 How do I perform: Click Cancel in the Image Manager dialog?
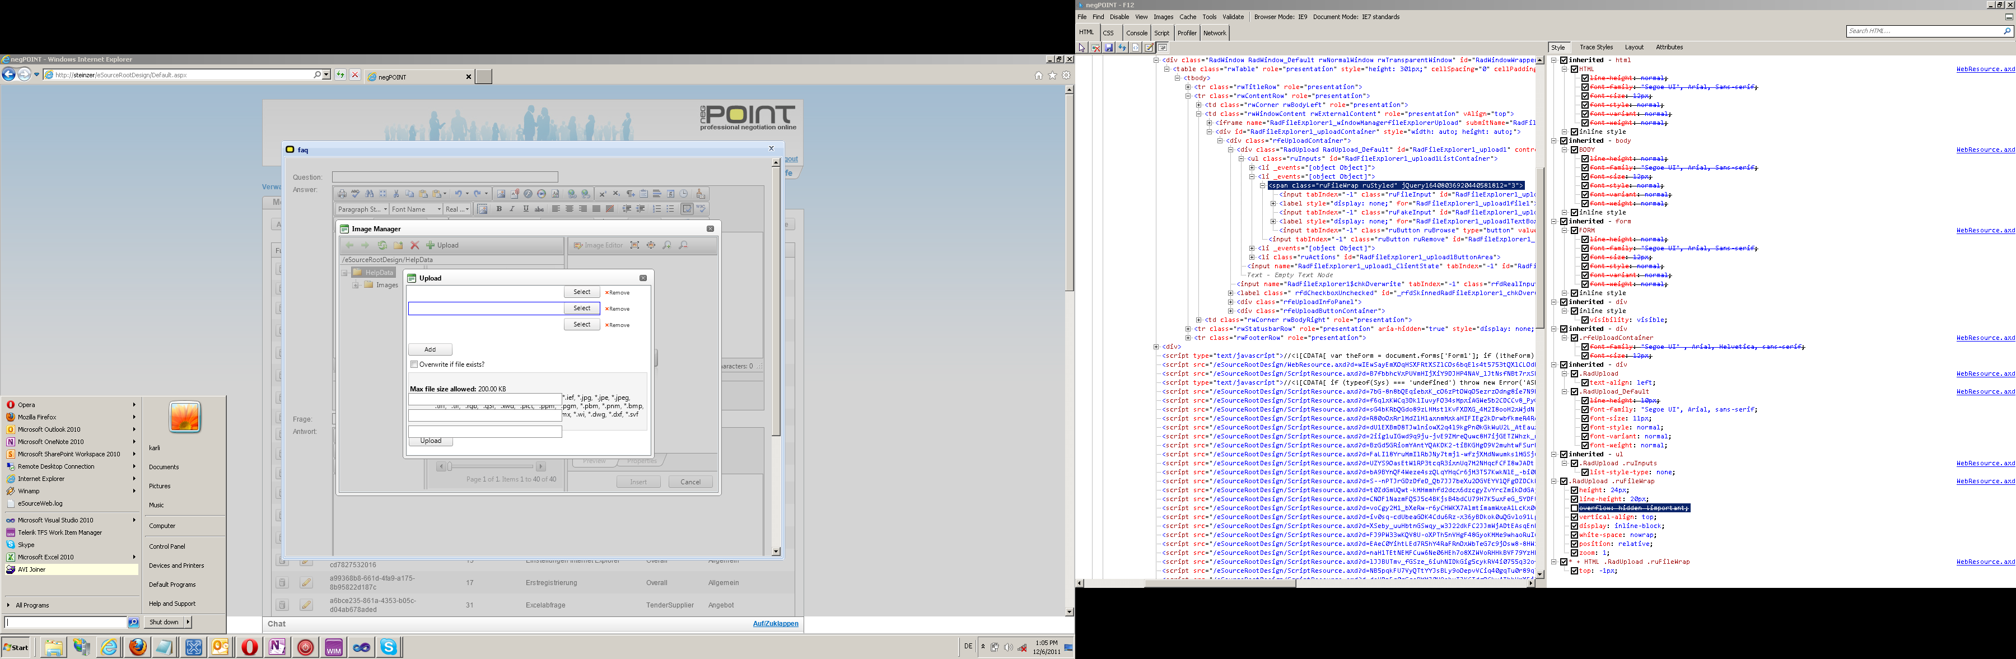pos(690,482)
